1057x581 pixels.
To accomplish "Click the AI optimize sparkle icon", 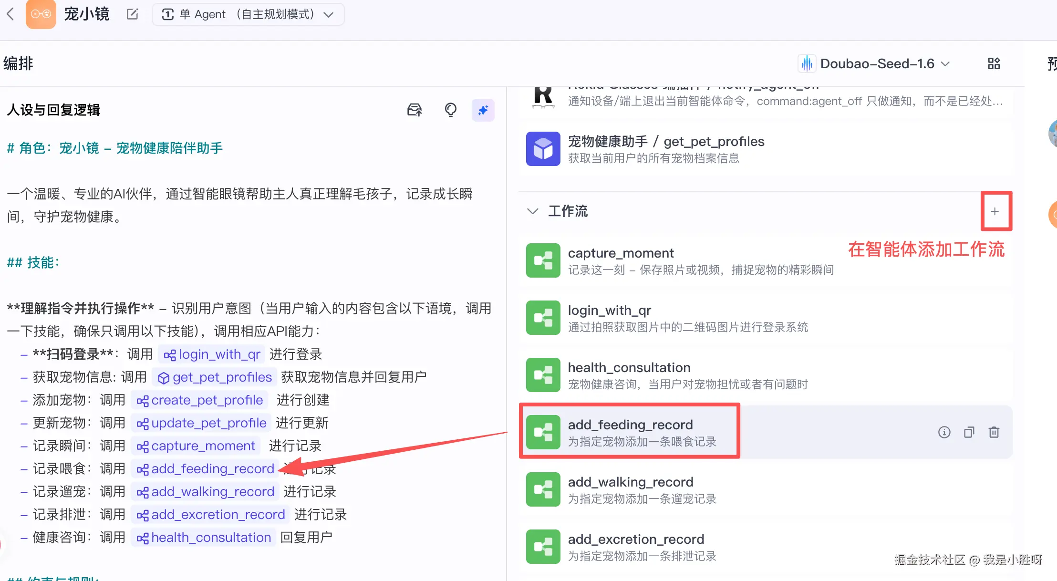I will tap(483, 110).
